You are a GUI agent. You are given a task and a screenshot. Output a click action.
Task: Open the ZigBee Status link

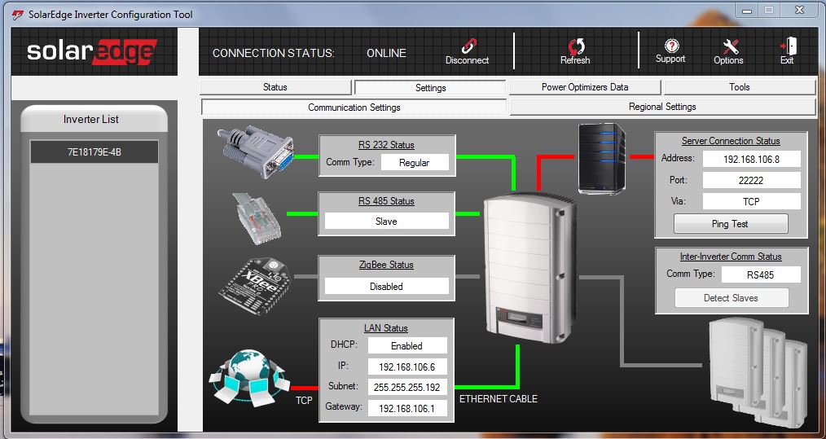click(x=386, y=265)
